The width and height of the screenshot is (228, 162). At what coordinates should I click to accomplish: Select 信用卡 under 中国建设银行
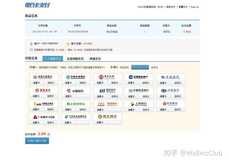146,83
